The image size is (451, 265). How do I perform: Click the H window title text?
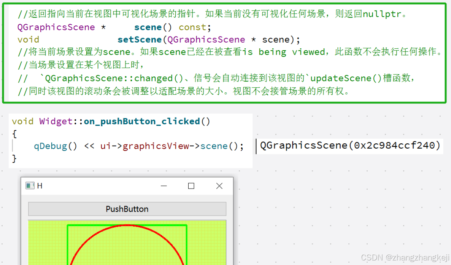click(40, 186)
